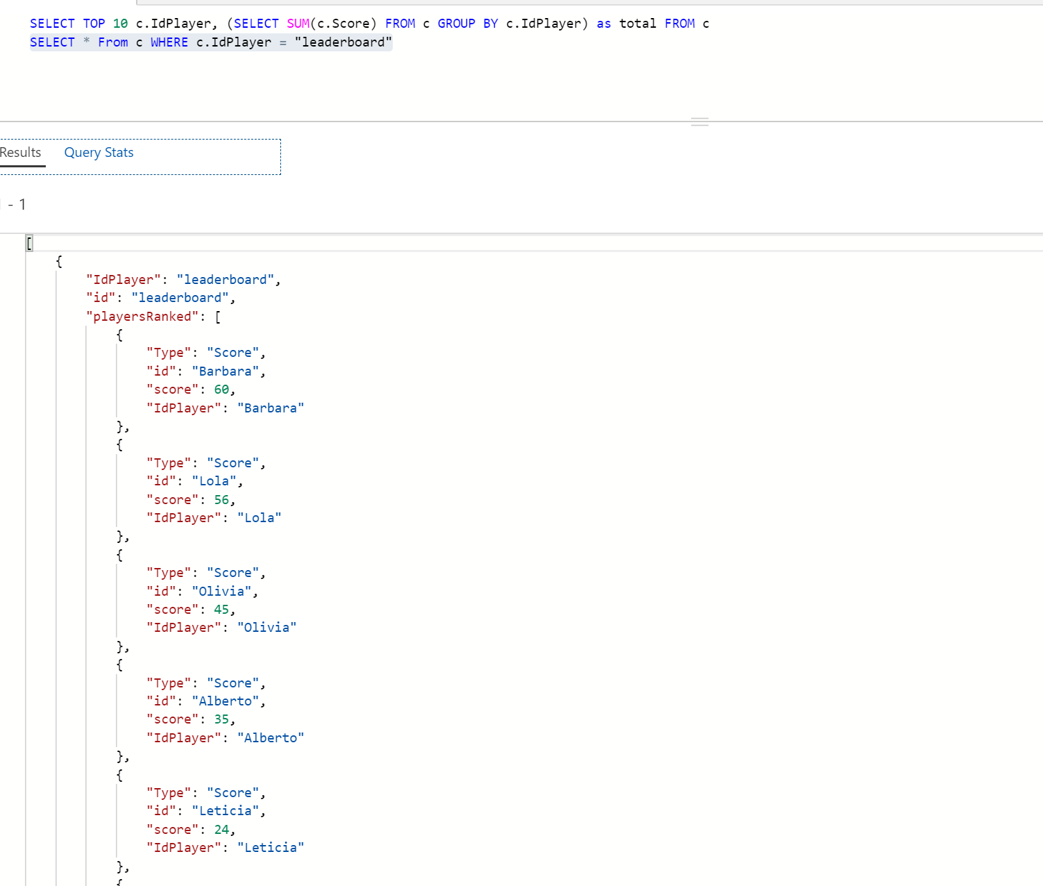This screenshot has width=1043, height=886.
Task: Click the WHERE keyword in second query
Action: 169,42
